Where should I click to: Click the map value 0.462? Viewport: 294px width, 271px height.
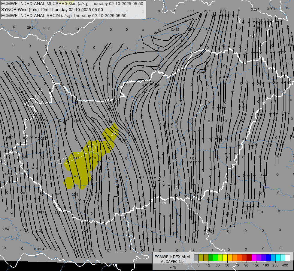175,30
